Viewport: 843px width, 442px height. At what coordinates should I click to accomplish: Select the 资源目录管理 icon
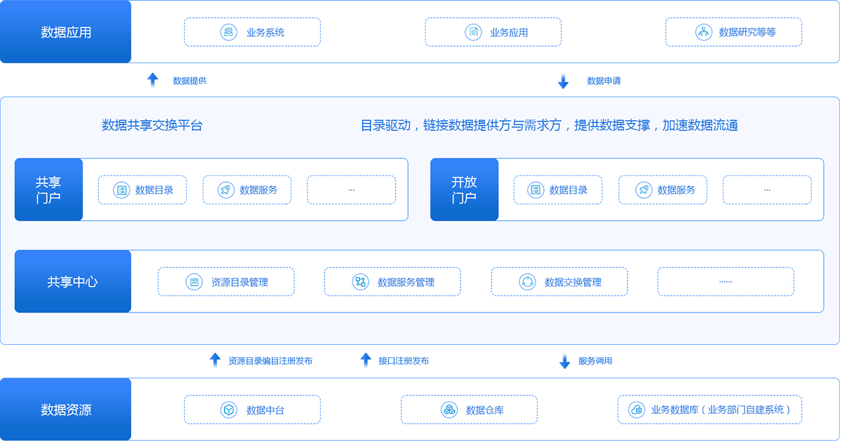(x=194, y=282)
